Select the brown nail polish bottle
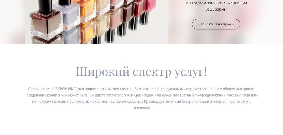The height and width of the screenshot is (135, 283). click(x=46, y=23)
